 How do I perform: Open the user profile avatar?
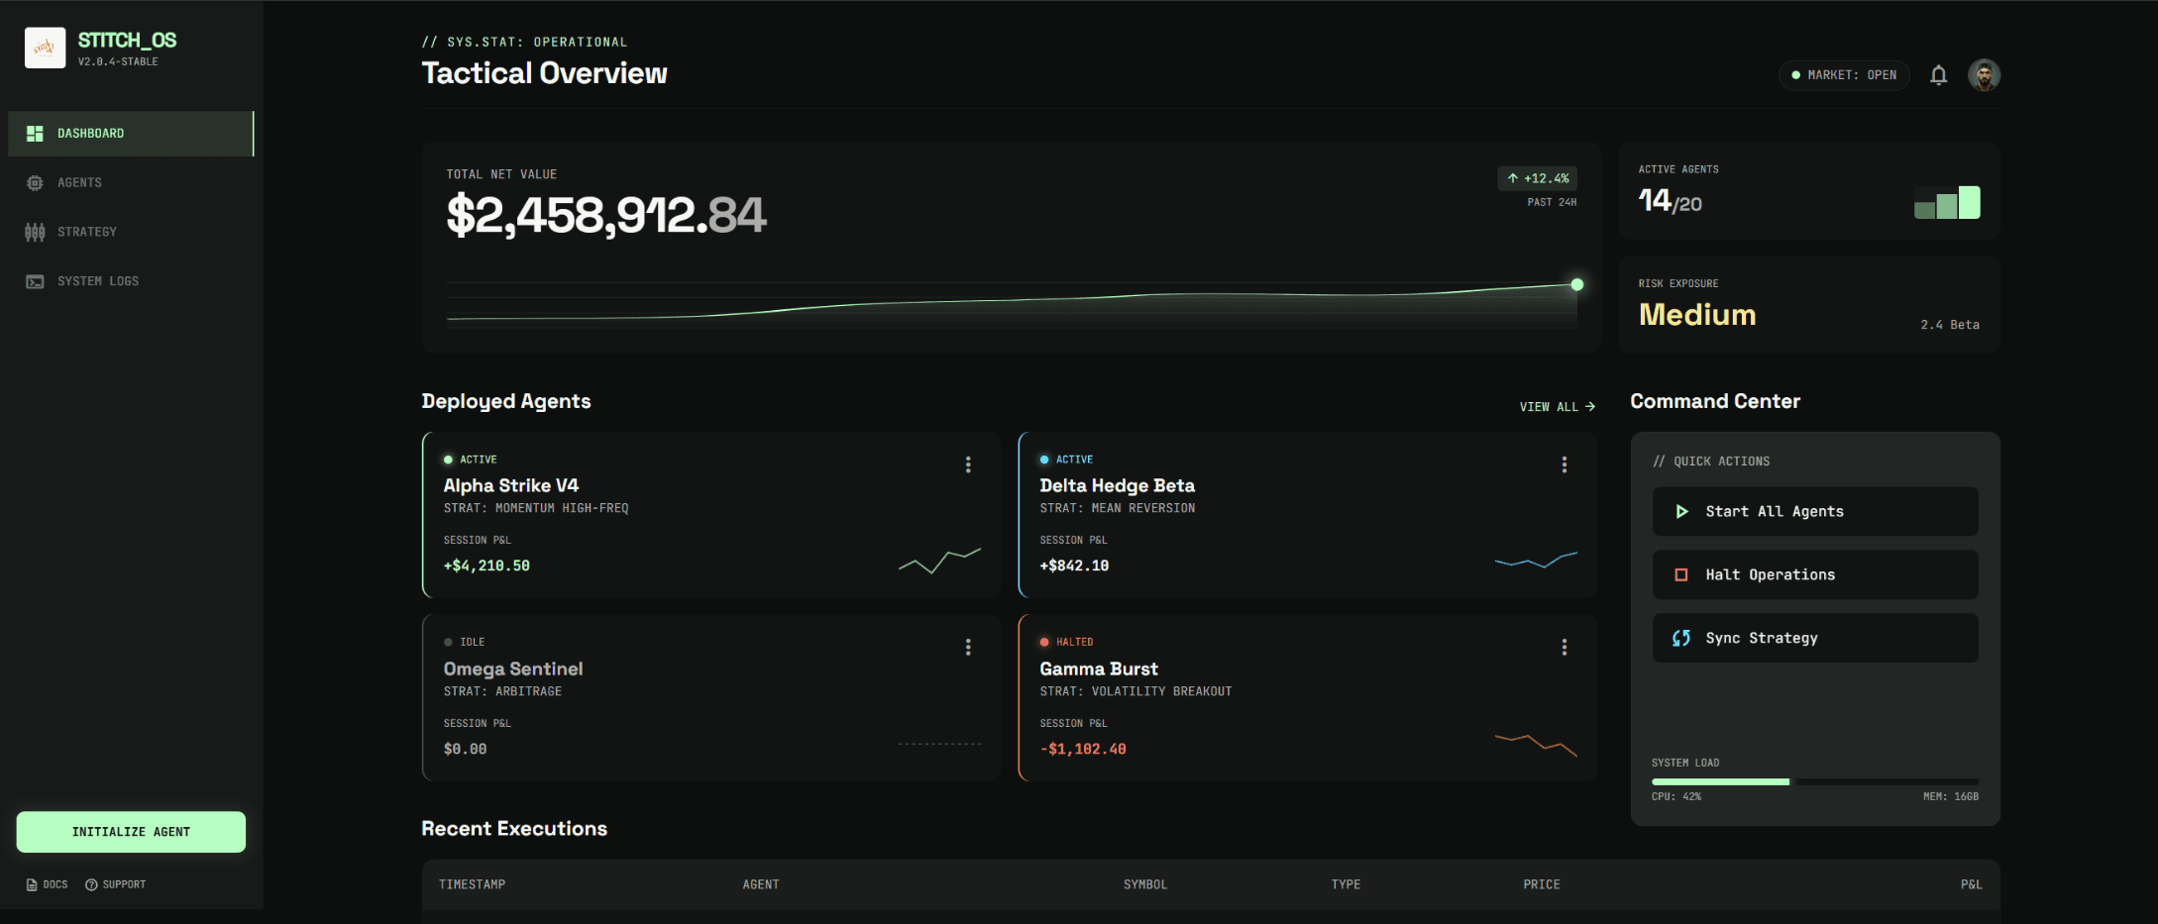pos(1984,75)
